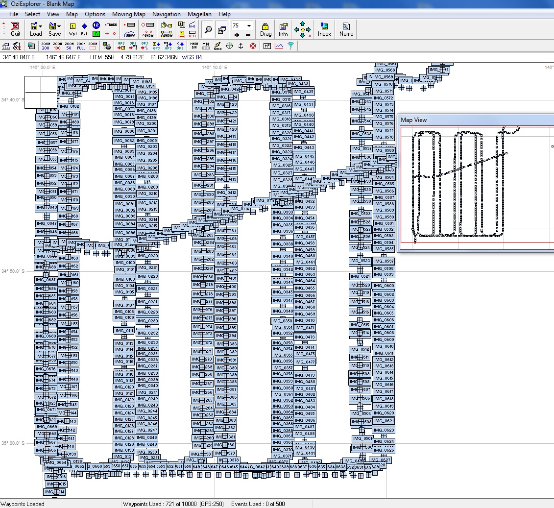
Task: Select the event (Evt) placement tool
Action: [x=84, y=29]
